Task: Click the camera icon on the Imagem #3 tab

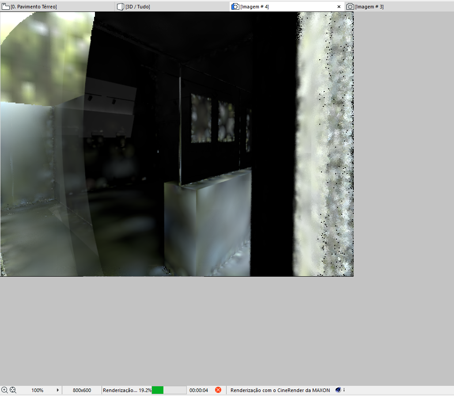Action: coord(349,6)
